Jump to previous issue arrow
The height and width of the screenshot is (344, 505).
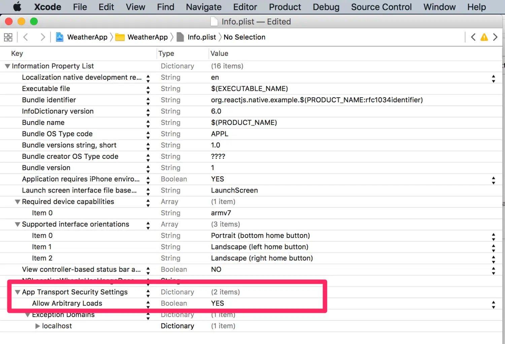473,37
